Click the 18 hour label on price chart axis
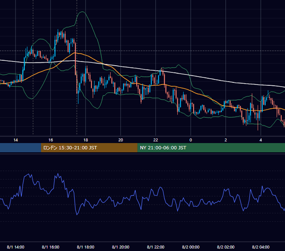 click(85, 140)
